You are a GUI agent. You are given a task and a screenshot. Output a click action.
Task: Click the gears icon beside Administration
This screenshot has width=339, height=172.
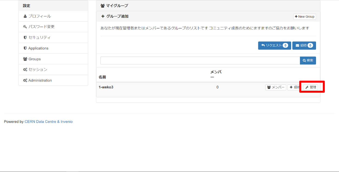click(x=25, y=80)
